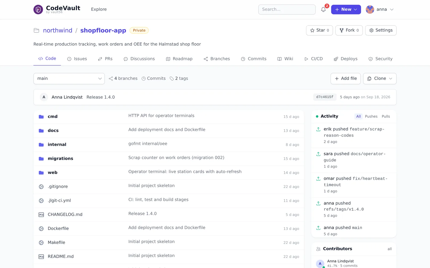The width and height of the screenshot is (430, 268).
Task: Click the .gitignore file icon
Action: [41, 187]
